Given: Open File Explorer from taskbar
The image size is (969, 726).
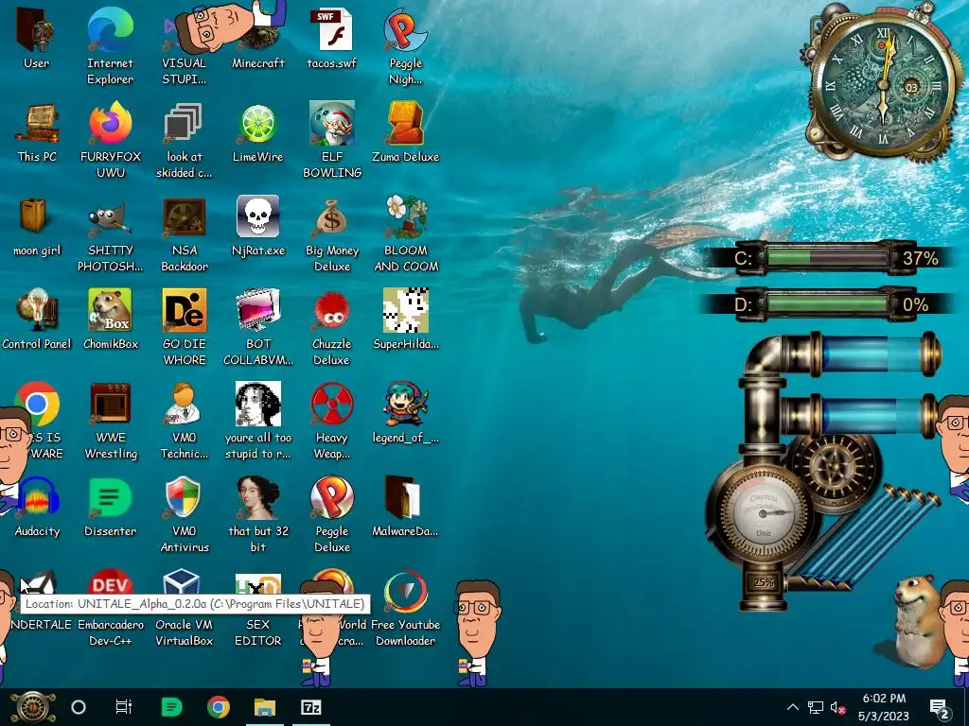Looking at the screenshot, I should 265,707.
